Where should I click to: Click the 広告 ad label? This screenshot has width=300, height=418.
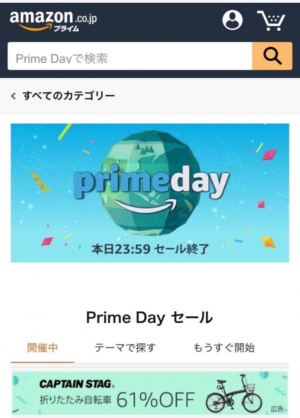(277, 409)
